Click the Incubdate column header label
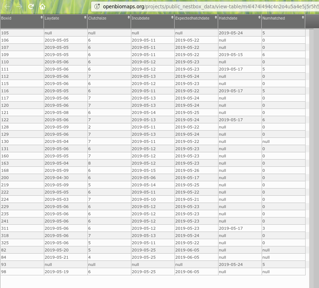Image resolution: width=319 pixels, height=288 pixels. [x=140, y=18]
